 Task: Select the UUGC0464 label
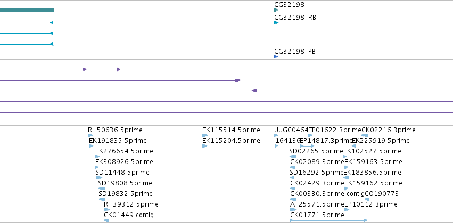(291, 130)
